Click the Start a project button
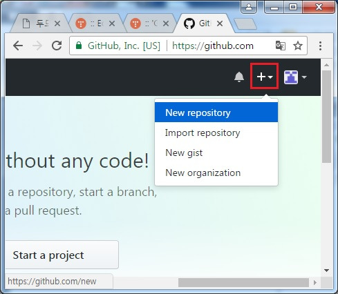Viewport: 338px width, 294px height. pyautogui.click(x=62, y=255)
